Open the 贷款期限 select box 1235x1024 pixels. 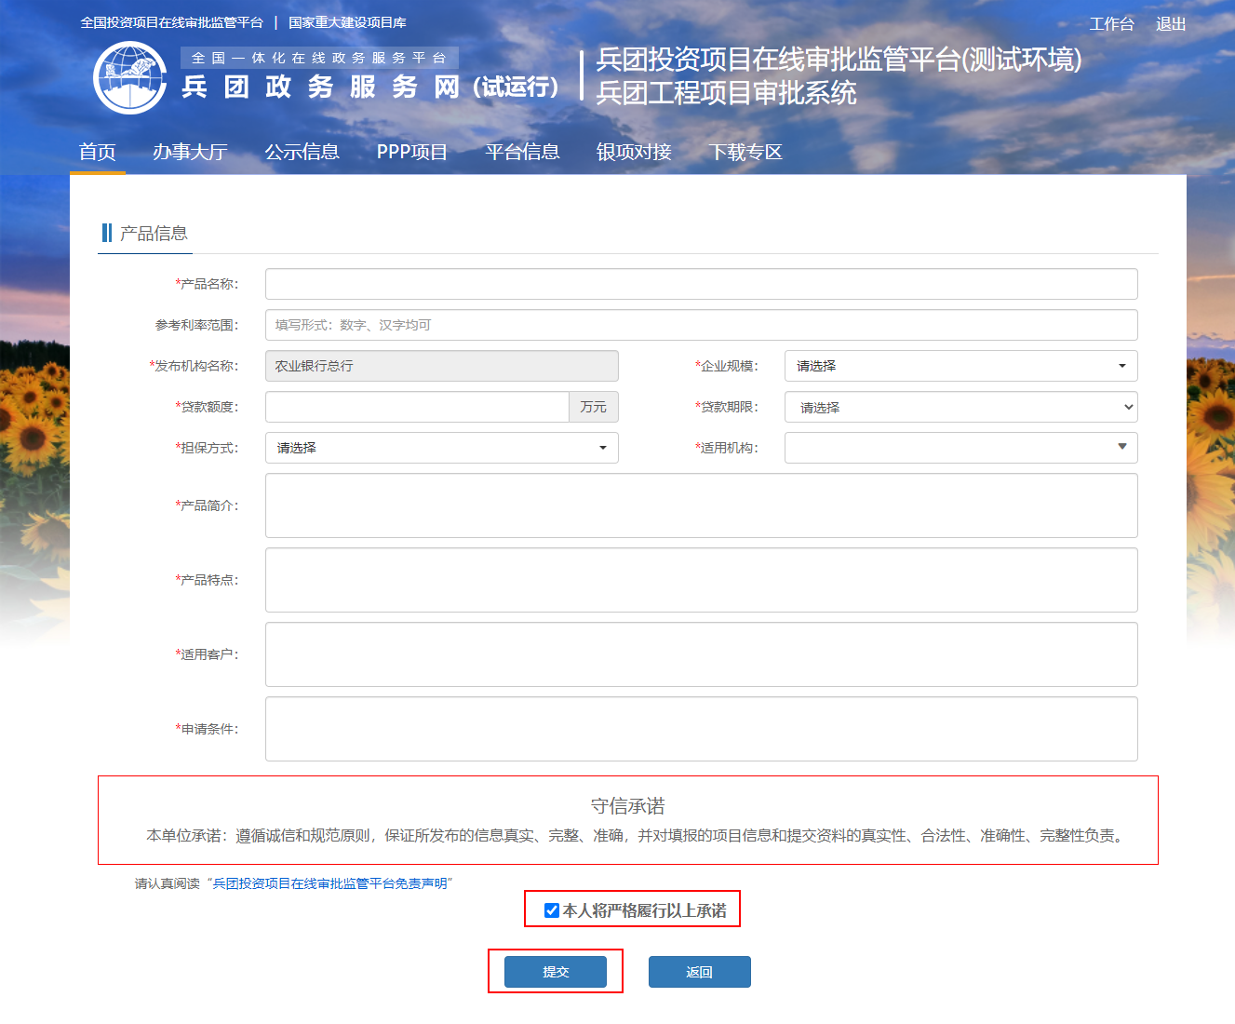pyautogui.click(x=960, y=407)
